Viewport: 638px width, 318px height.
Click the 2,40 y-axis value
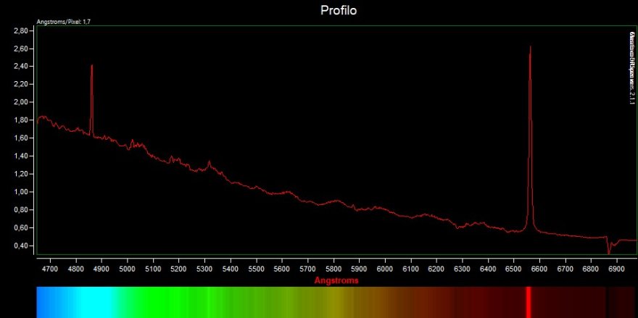point(20,67)
